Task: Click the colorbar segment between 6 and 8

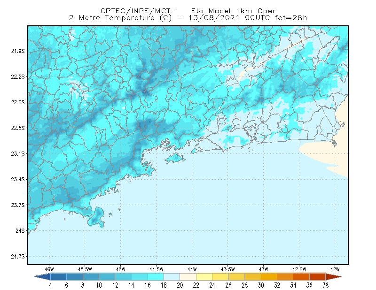Action: click(x=75, y=277)
